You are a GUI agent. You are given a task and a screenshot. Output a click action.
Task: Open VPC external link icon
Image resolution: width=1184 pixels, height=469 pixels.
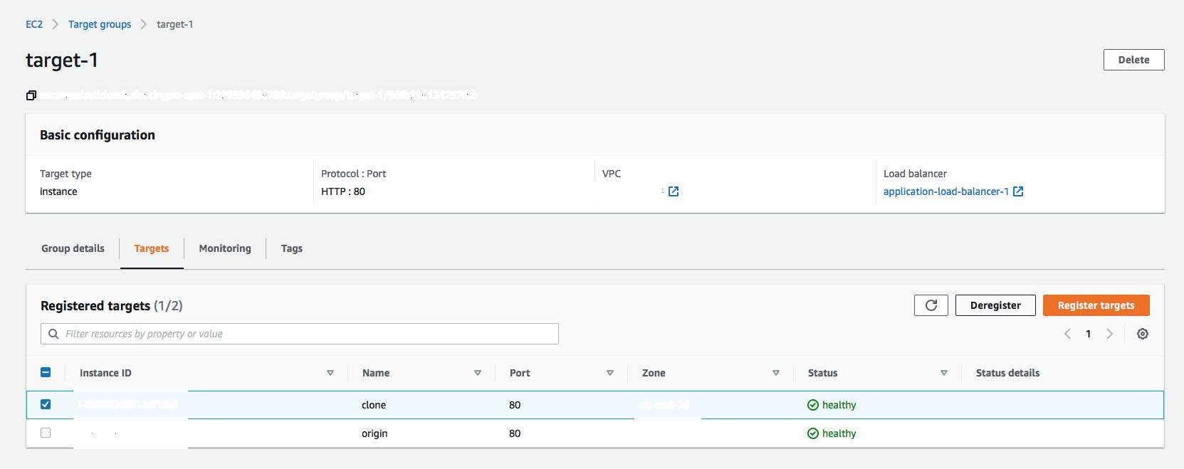click(x=674, y=191)
